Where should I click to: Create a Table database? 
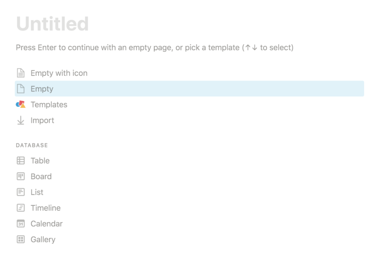click(40, 161)
